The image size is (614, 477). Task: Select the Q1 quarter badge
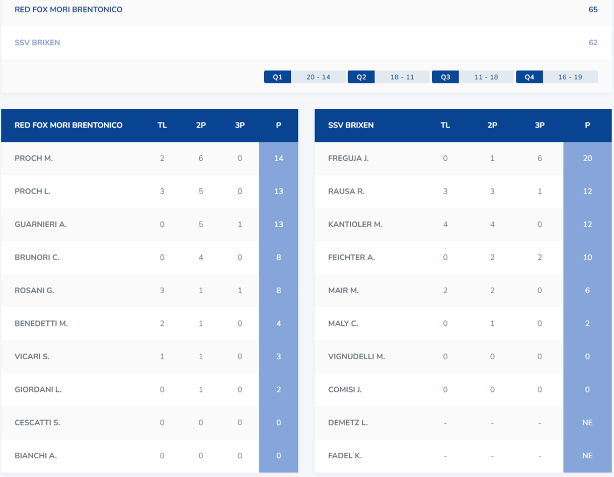[x=277, y=77]
